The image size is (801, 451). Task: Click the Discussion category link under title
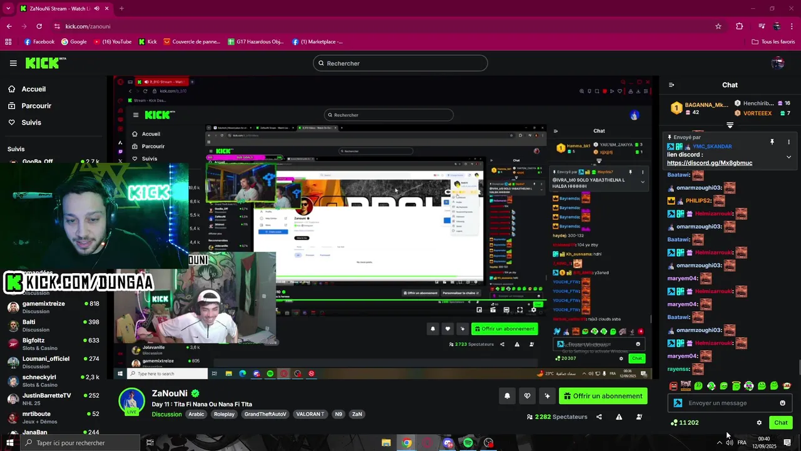pyautogui.click(x=166, y=414)
